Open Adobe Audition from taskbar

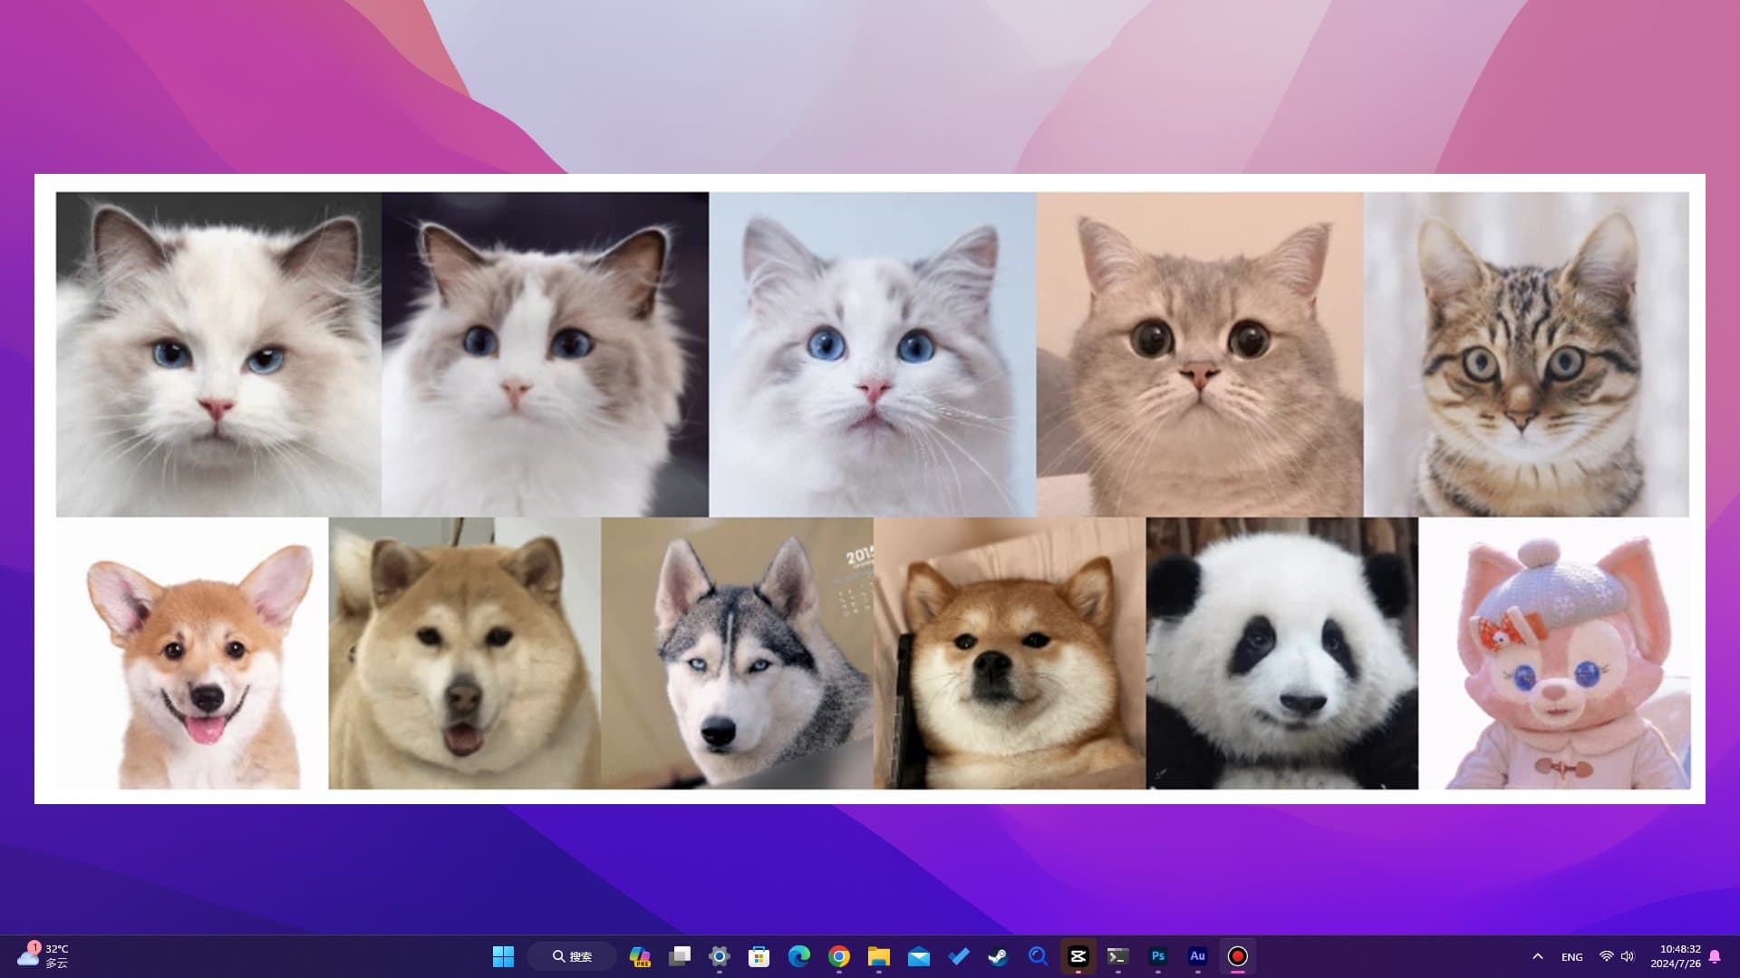1198,956
